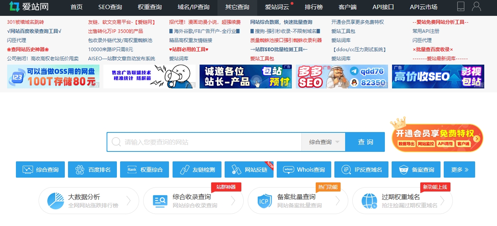Image resolution: width=497 pixels, height=226 pixels.
Task: Click the link icon on 网站反链 button
Action: 236,170
